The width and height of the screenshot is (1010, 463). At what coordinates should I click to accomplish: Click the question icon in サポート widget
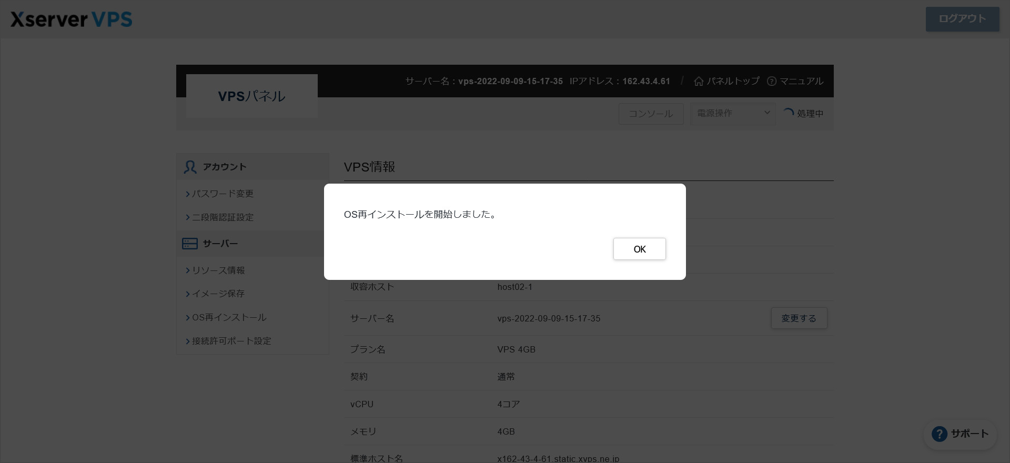click(939, 434)
